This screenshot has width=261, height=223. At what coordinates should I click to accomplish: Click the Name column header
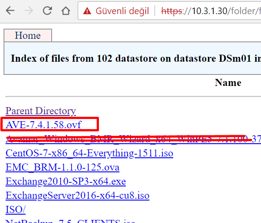[228, 82]
